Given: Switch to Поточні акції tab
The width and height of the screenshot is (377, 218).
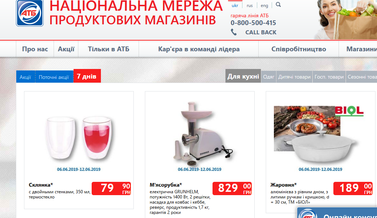Looking at the screenshot, I should click(x=54, y=77).
